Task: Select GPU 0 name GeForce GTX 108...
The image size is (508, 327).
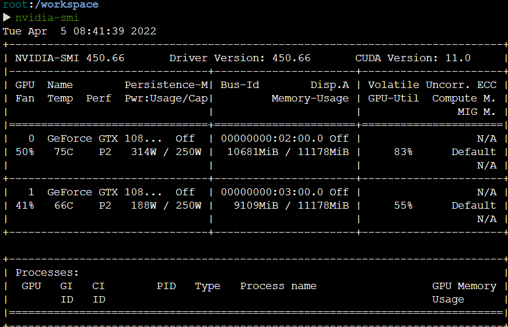Action: click(104, 139)
